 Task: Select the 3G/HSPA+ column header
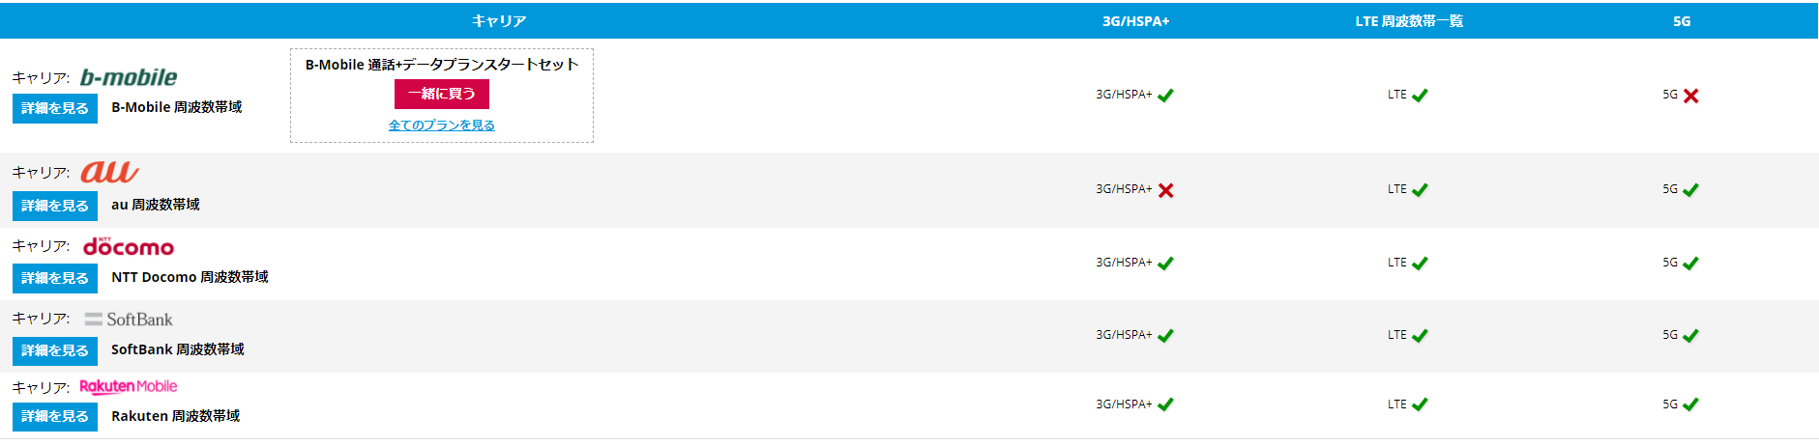tap(1135, 21)
